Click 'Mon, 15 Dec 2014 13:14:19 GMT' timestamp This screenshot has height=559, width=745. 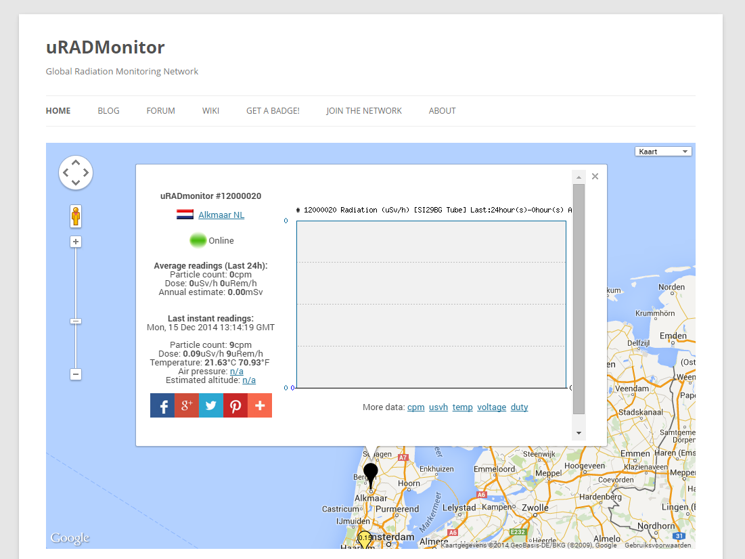click(210, 328)
